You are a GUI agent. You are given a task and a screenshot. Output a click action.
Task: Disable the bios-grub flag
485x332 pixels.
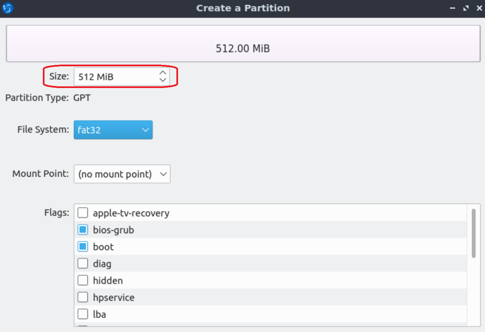point(83,230)
